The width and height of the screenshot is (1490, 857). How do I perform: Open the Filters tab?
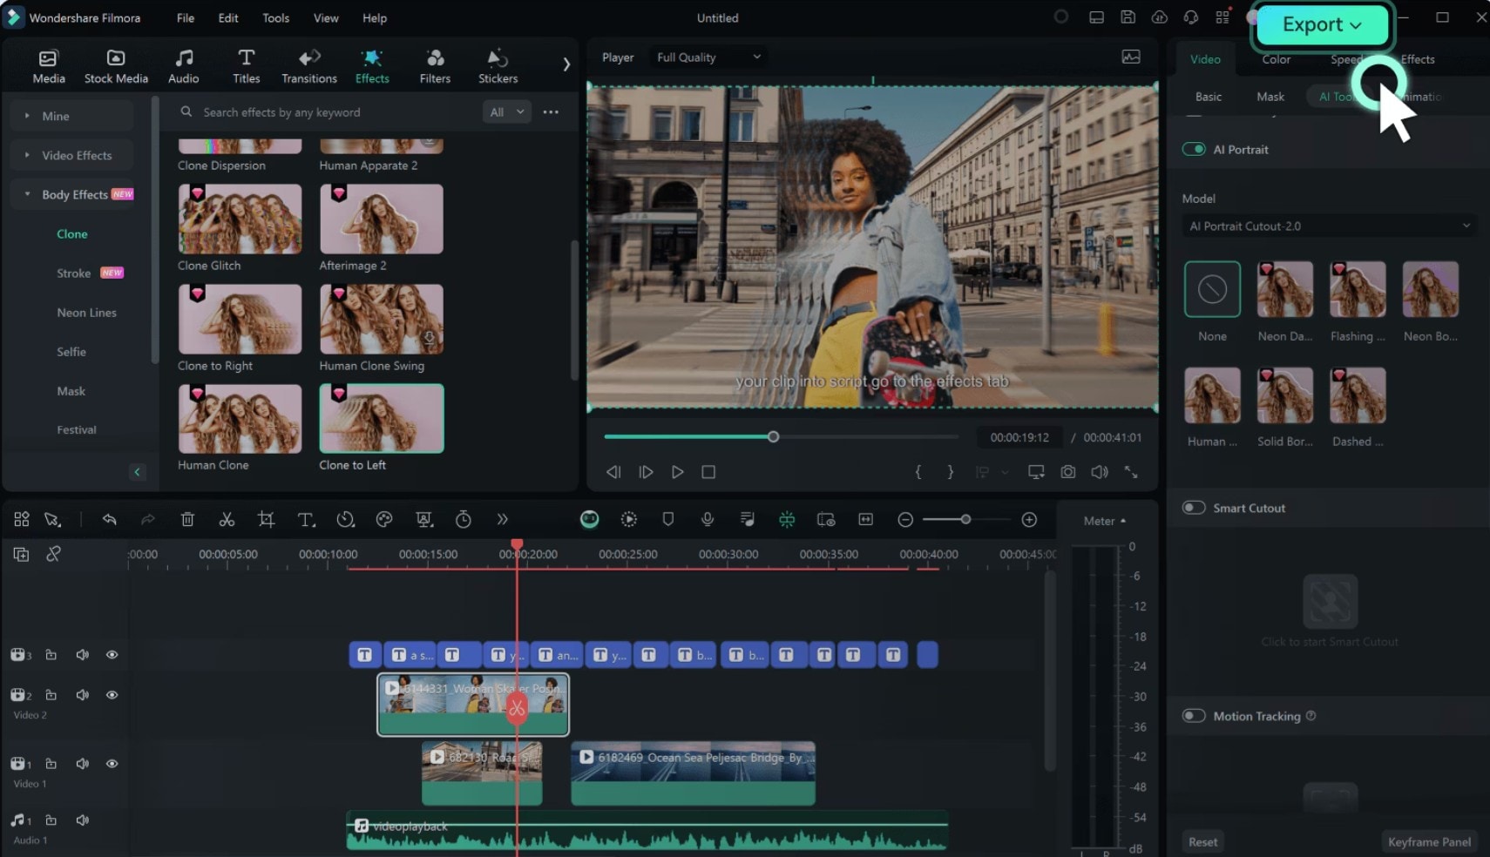coord(435,66)
